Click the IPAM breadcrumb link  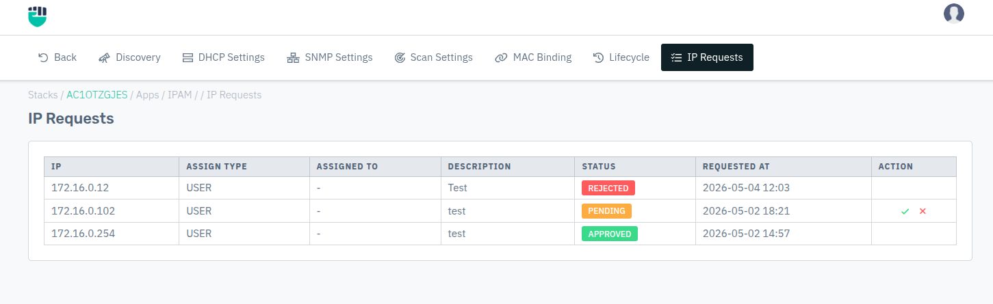(x=179, y=95)
